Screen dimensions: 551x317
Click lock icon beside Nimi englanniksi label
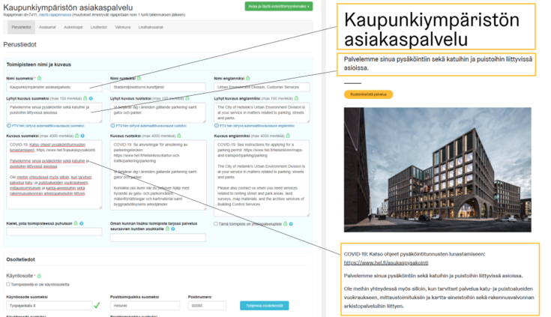coord(247,78)
